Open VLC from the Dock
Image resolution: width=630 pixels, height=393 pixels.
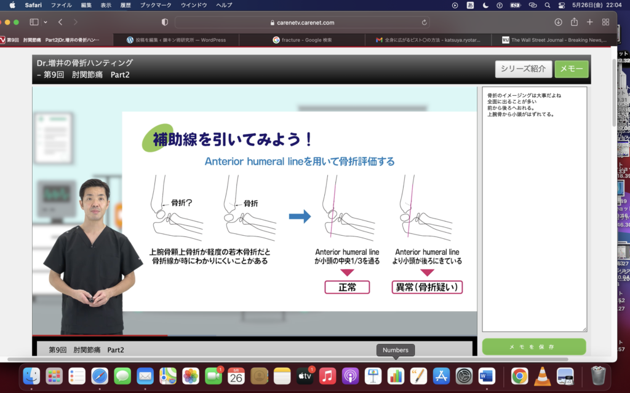tap(542, 375)
